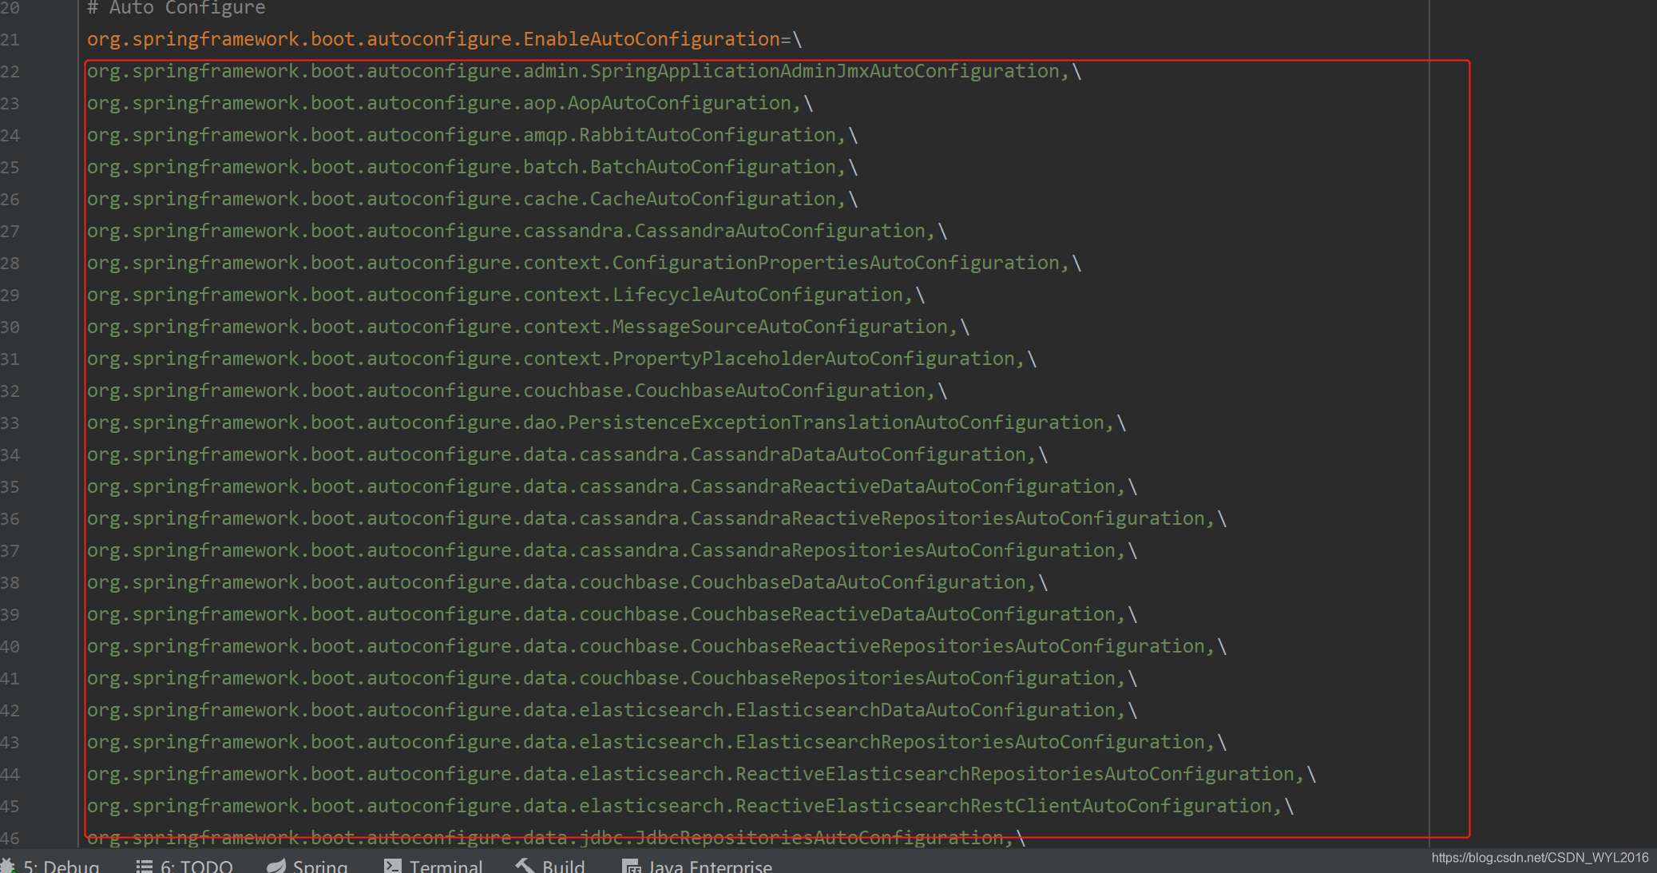
Task: Switch to the Terminal tab
Action: tap(434, 866)
